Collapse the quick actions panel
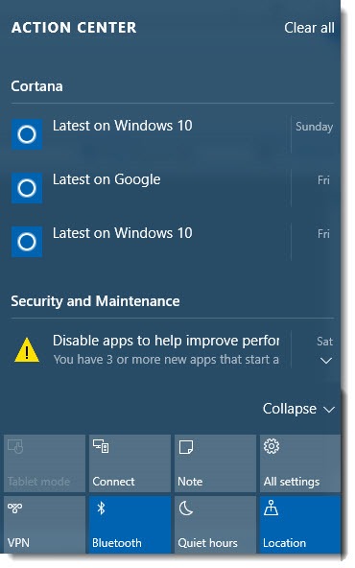This screenshot has height=568, width=355. point(298,409)
